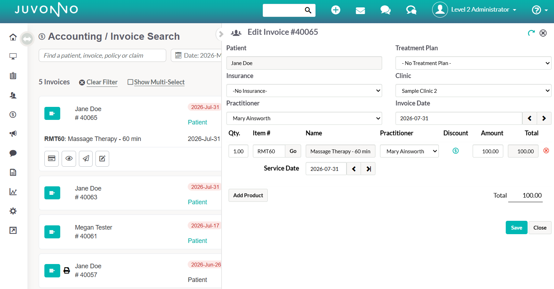Click the Amount field 100.00
The height and width of the screenshot is (289, 554).
point(488,151)
